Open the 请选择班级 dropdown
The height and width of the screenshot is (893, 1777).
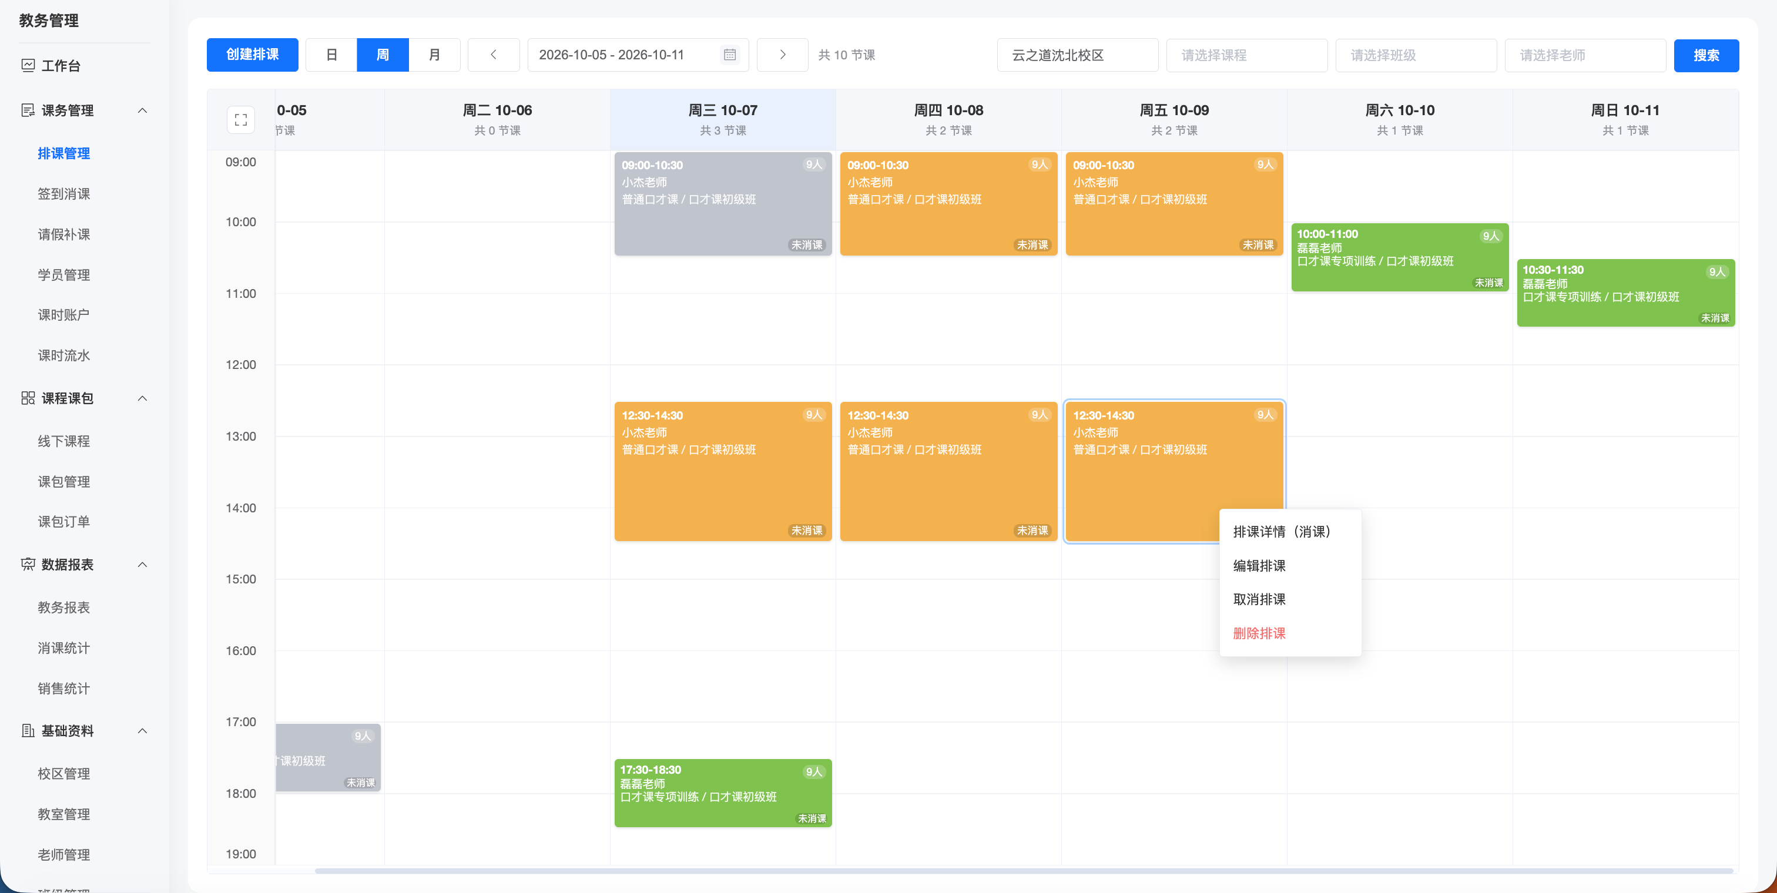[1416, 55]
